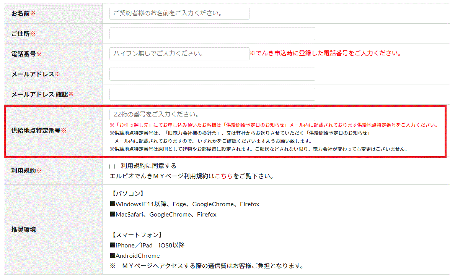Click the 推奨環境 row label
450x278 pixels.
click(24, 230)
